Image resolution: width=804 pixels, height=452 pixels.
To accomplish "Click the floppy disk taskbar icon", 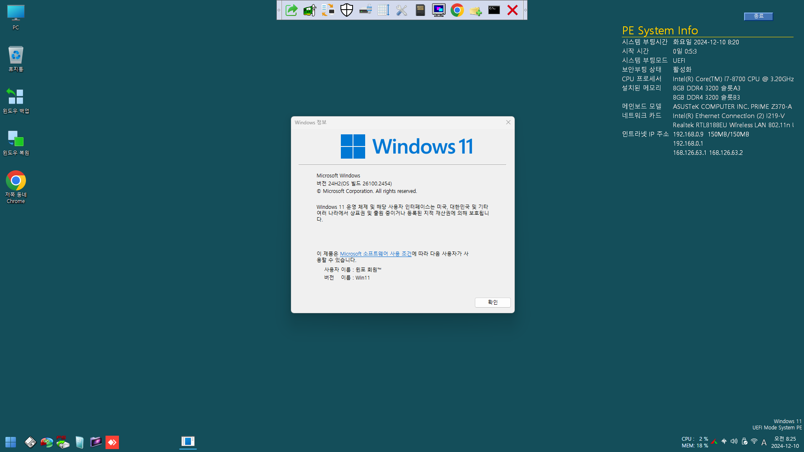I will pos(30,442).
